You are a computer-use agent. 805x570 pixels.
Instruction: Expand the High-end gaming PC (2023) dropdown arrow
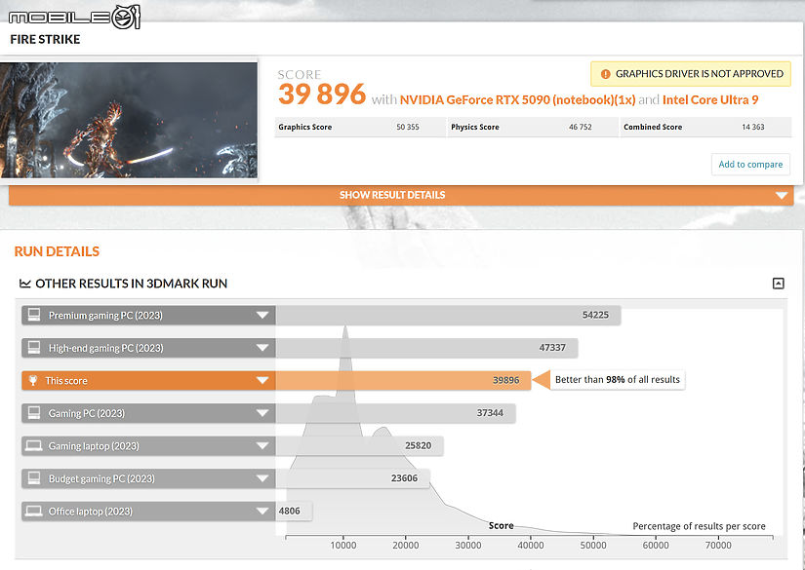[x=262, y=348]
